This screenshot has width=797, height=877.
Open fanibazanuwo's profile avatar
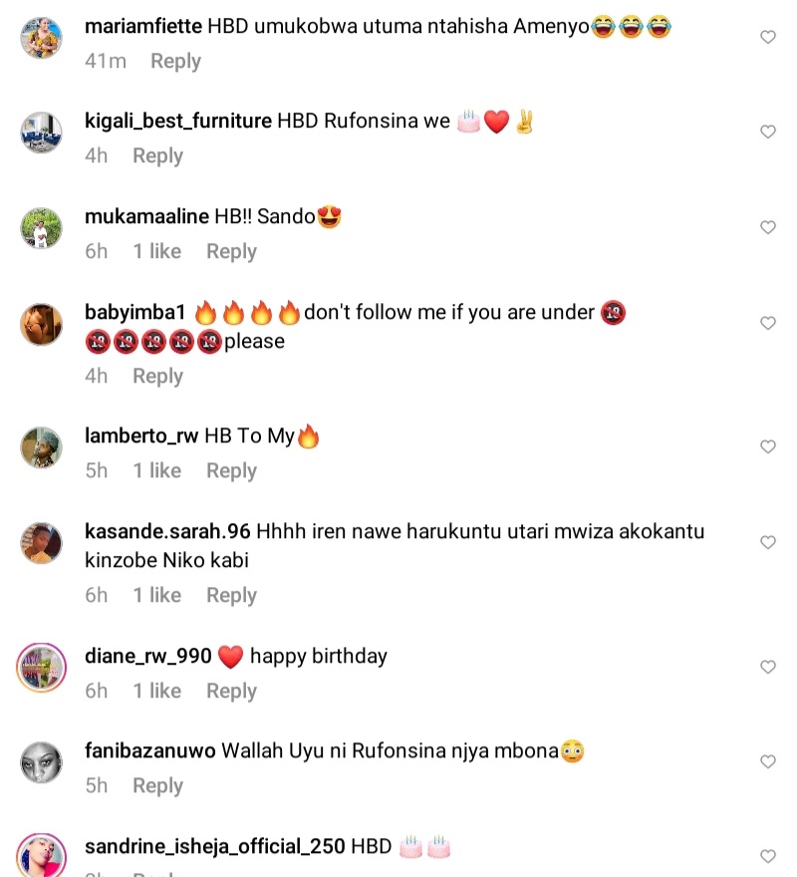42,762
